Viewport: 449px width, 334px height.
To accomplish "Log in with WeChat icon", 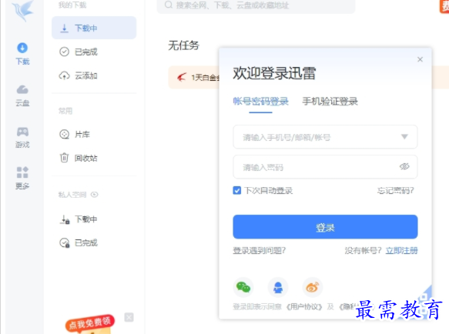I will click(243, 287).
